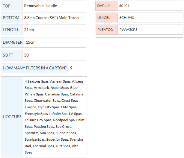Select the 21cm length value

click(29, 30)
